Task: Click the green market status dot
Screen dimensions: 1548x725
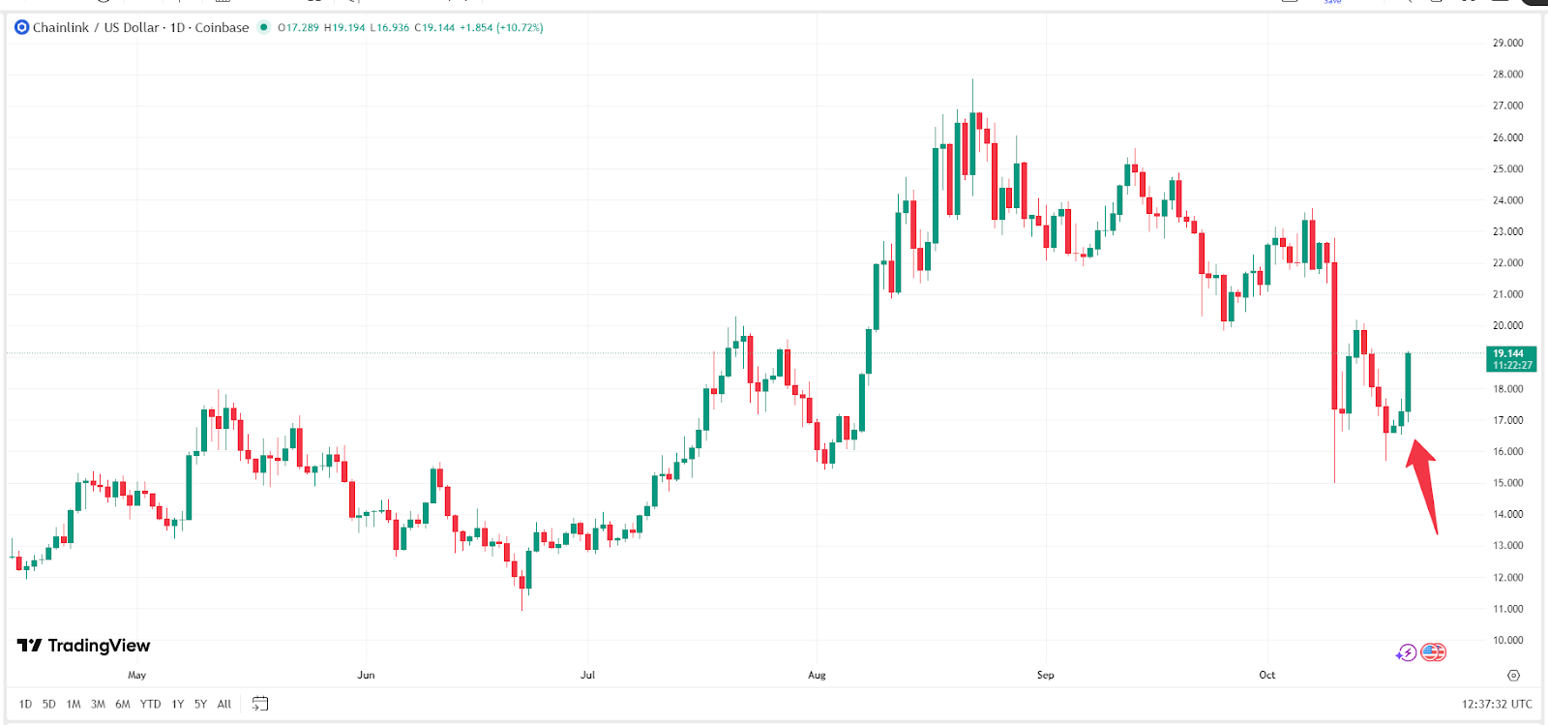Action: coord(263,27)
